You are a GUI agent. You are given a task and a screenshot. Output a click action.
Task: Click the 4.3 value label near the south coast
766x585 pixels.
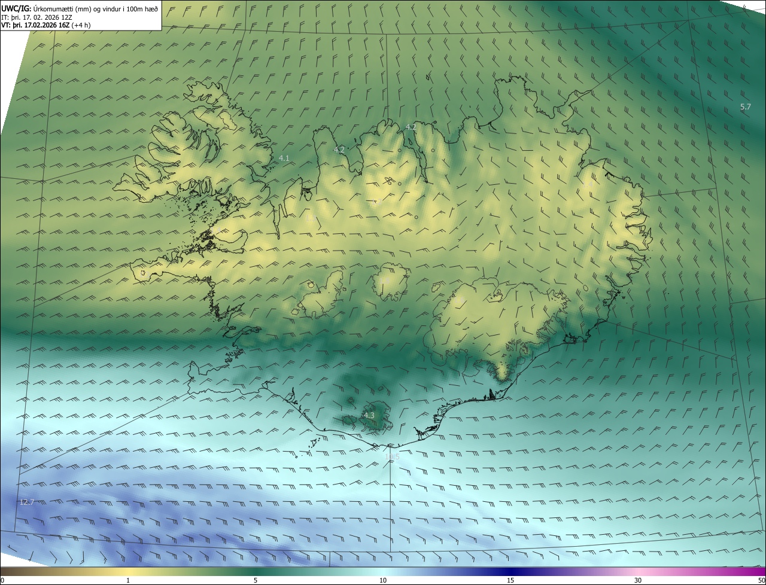(369, 415)
